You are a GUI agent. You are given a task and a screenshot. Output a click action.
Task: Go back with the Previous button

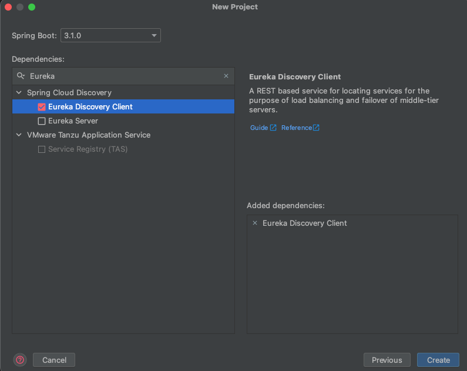387,360
